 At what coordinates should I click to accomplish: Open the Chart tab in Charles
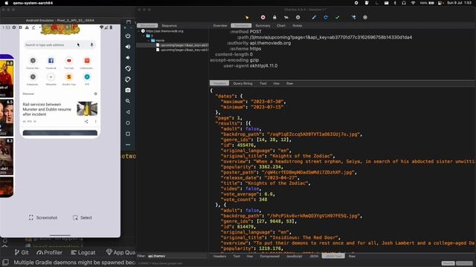(x=281, y=25)
